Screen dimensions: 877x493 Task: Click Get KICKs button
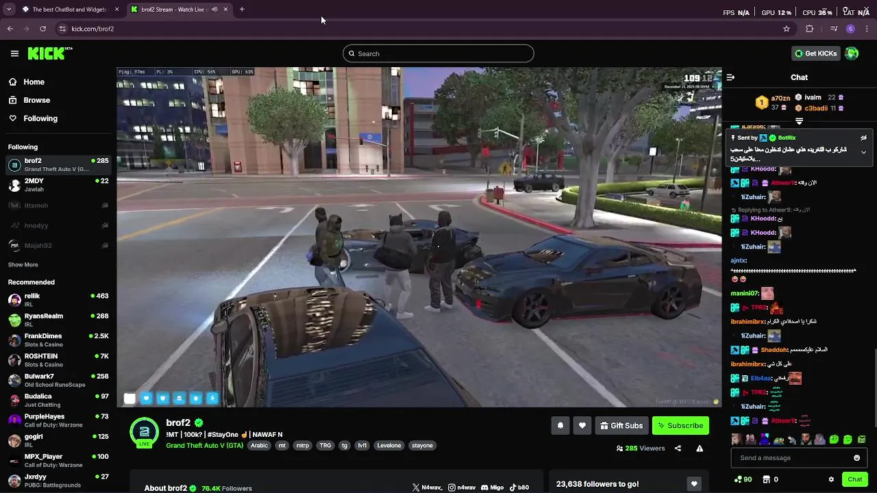[x=815, y=53]
